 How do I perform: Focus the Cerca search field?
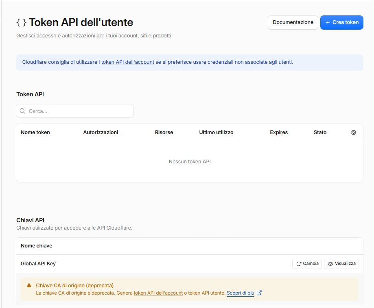coord(75,111)
